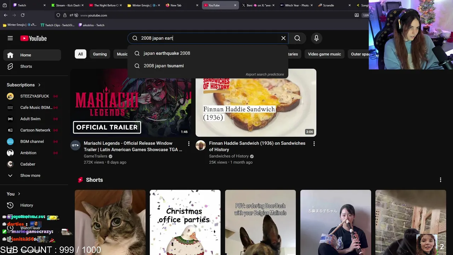Select the 'All' filter chip

(80, 54)
